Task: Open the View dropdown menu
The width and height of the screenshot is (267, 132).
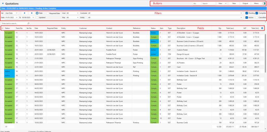Action: coord(222,4)
